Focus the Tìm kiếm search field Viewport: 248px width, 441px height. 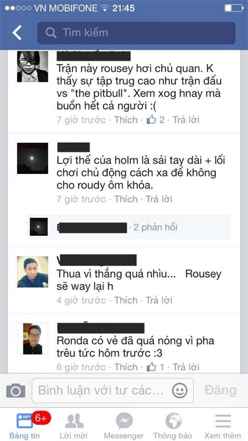[x=136, y=33]
